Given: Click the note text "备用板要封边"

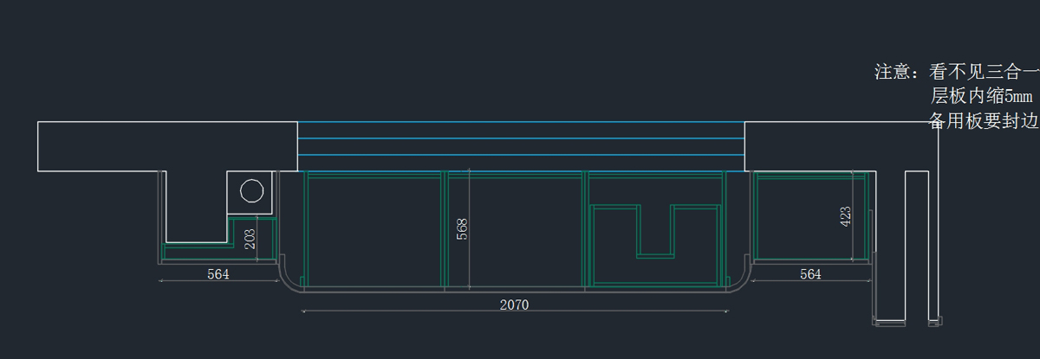Looking at the screenshot, I should [x=984, y=120].
